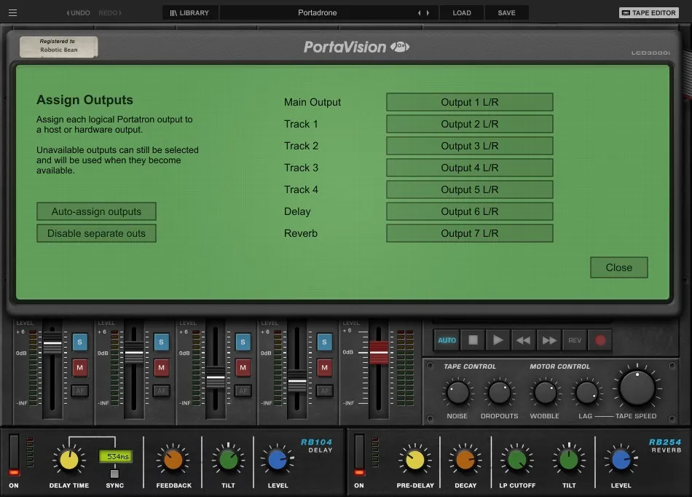The width and height of the screenshot is (692, 497).
Task: Close the Assign Outputs dialog
Action: point(618,267)
